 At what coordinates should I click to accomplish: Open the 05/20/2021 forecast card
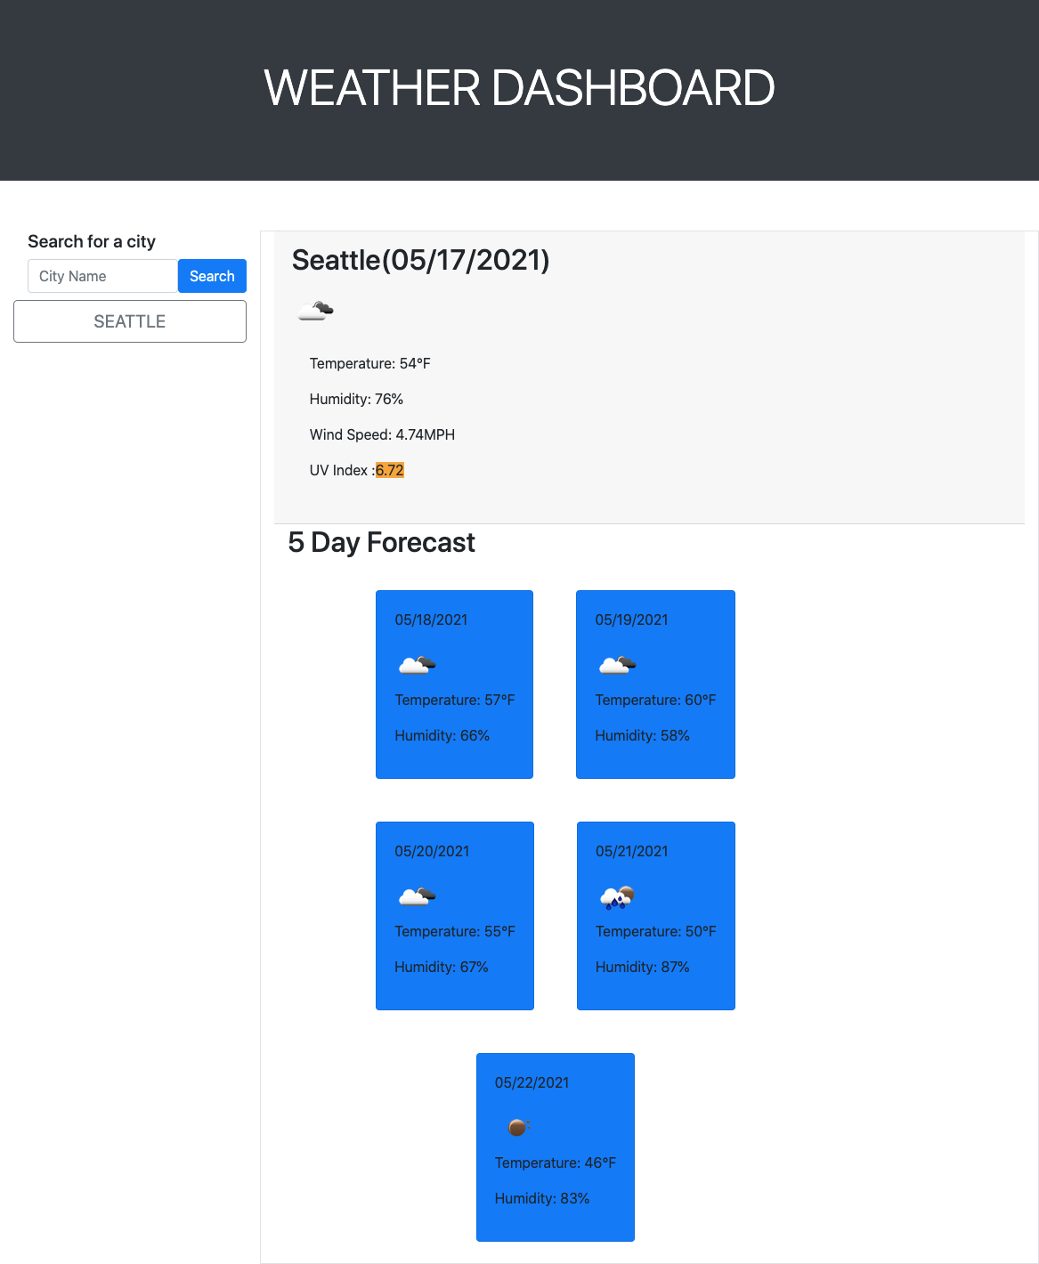click(454, 916)
